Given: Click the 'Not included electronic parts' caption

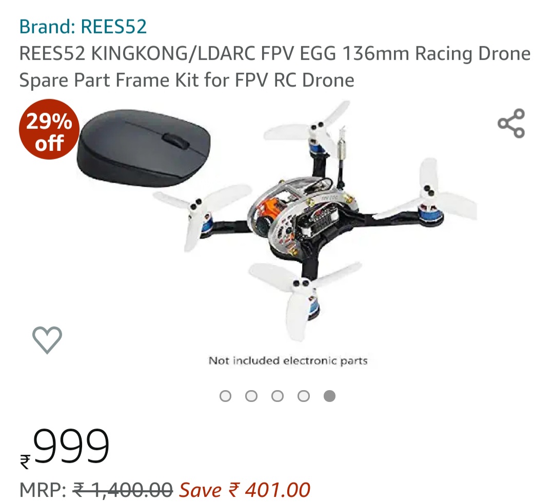Looking at the screenshot, I should point(288,361).
